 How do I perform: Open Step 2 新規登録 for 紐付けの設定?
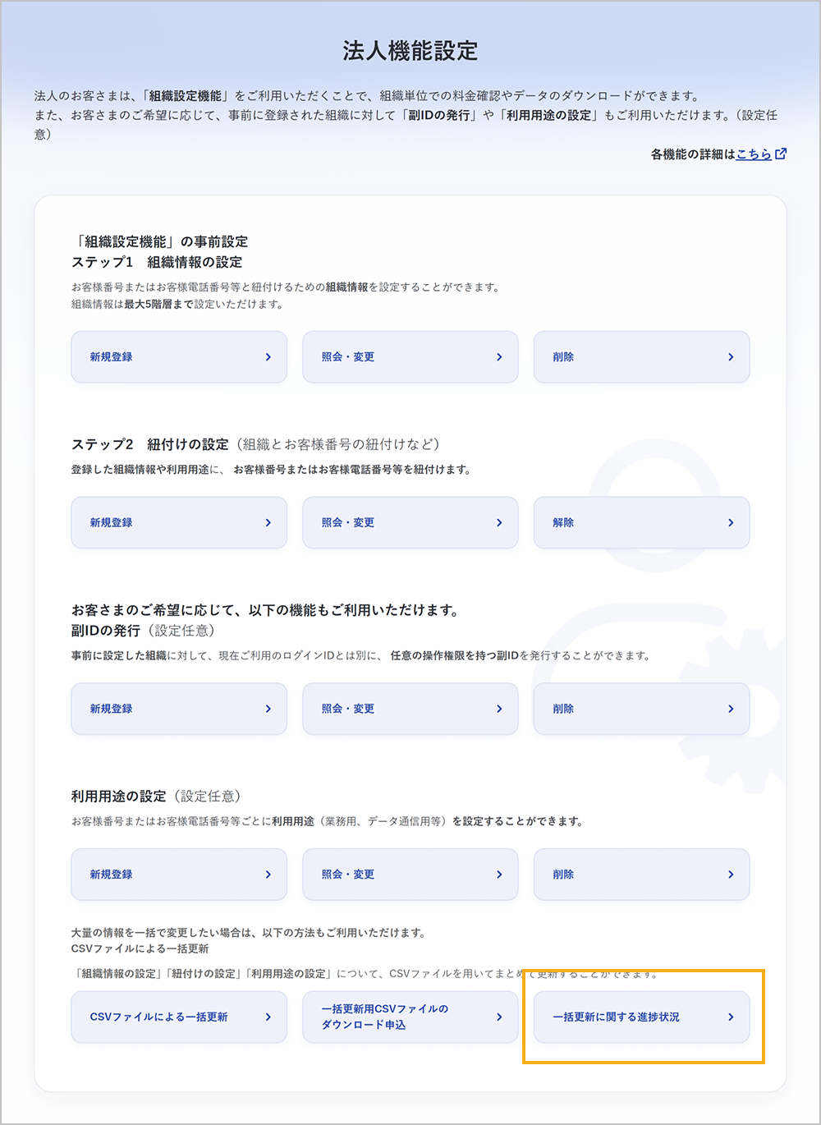pos(179,522)
